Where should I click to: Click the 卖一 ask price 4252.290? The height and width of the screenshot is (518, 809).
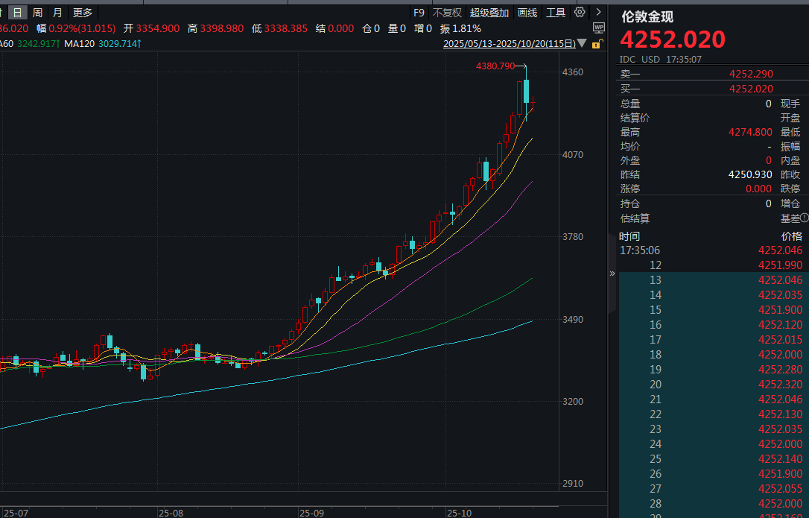point(751,74)
